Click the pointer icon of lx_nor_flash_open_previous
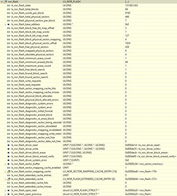 pos(8,194)
